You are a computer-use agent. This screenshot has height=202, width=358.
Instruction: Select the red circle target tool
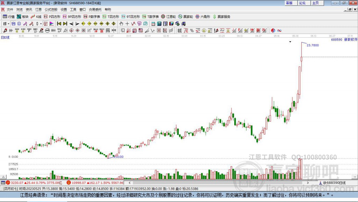point(71,30)
